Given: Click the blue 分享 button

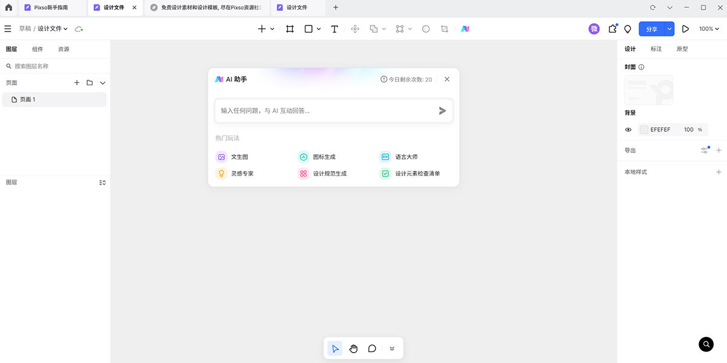Looking at the screenshot, I should coord(652,28).
